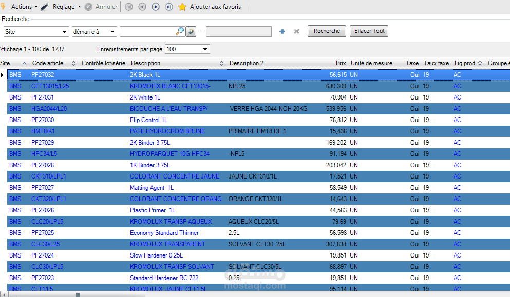Image resolution: width=510 pixels, height=297 pixels.
Task: Click the favorites star icon
Action: 182,7
